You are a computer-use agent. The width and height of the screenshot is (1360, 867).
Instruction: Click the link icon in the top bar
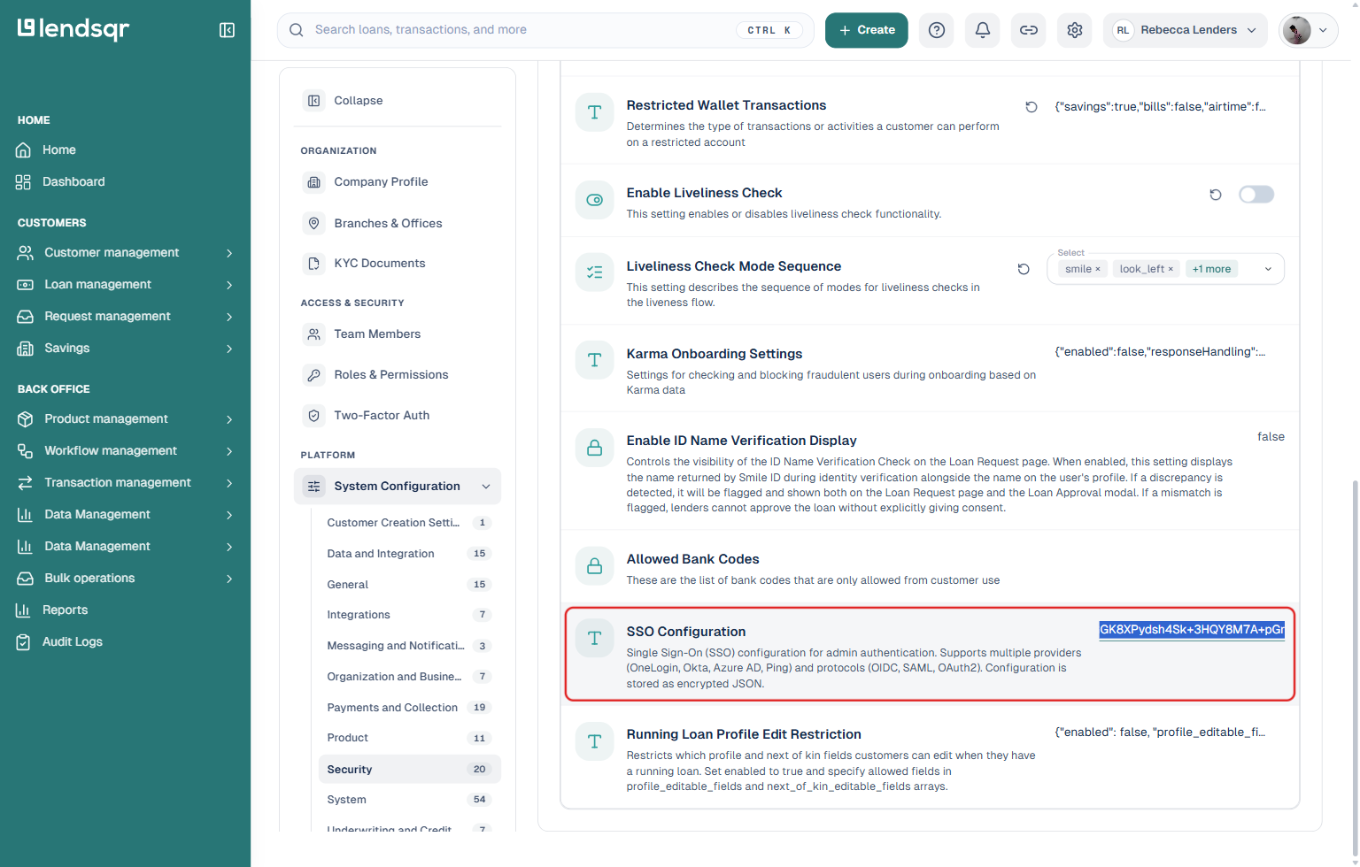click(x=1029, y=30)
